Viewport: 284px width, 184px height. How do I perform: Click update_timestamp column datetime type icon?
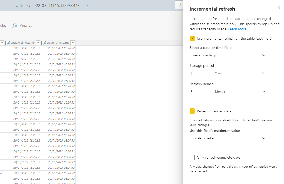[8, 43]
